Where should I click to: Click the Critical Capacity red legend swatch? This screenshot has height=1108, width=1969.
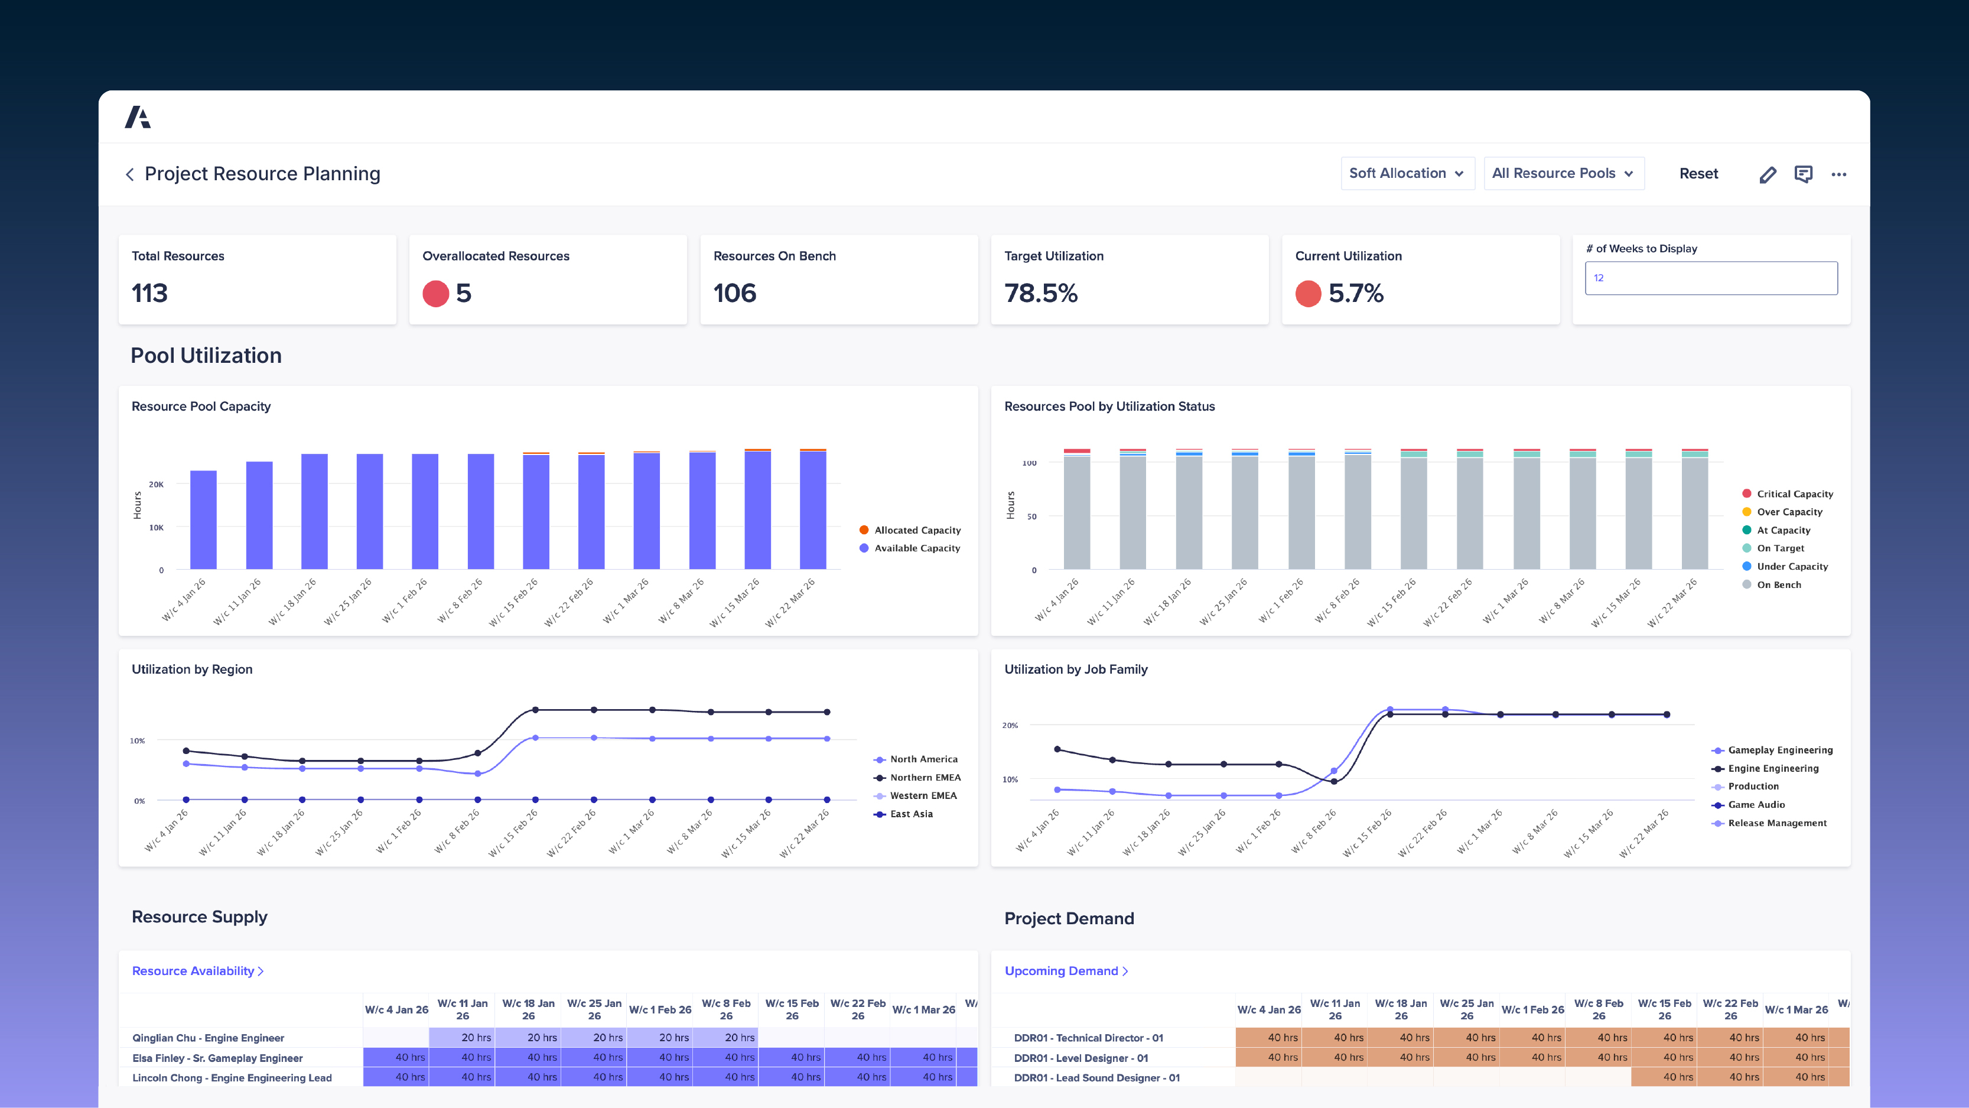pyautogui.click(x=1746, y=493)
